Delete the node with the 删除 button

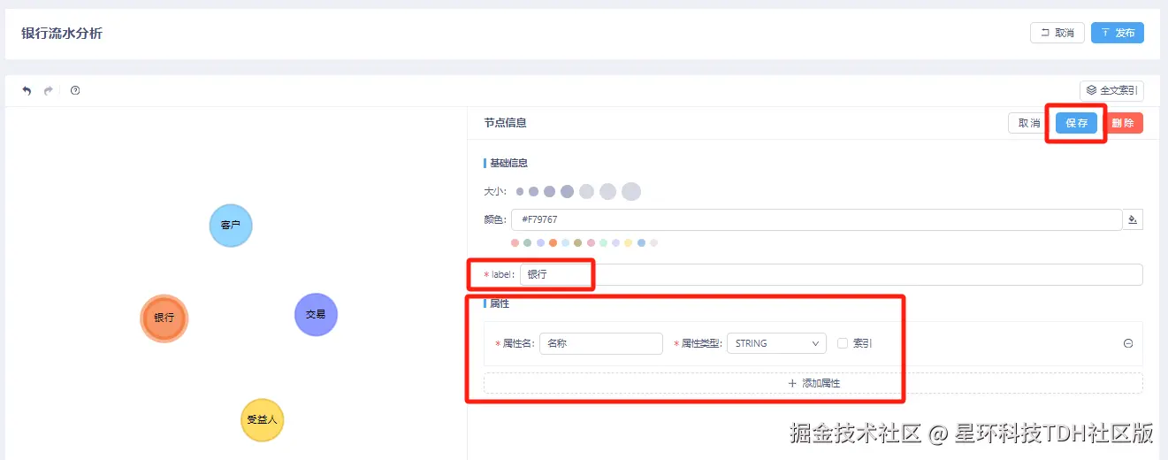1123,123
